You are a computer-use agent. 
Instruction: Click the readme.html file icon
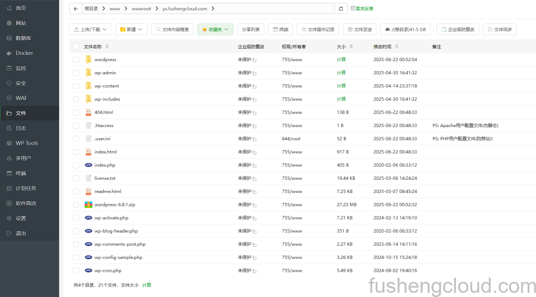click(x=88, y=191)
